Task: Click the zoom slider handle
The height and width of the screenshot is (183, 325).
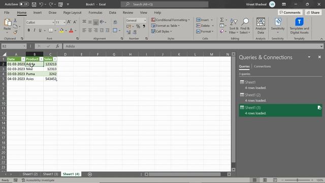Action: 297,180
